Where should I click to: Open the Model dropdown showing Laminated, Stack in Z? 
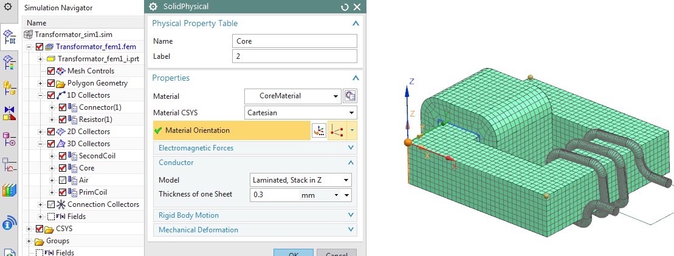[300, 180]
